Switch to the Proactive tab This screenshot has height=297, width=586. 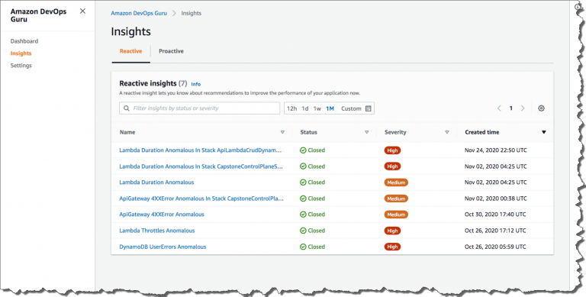[x=171, y=51]
